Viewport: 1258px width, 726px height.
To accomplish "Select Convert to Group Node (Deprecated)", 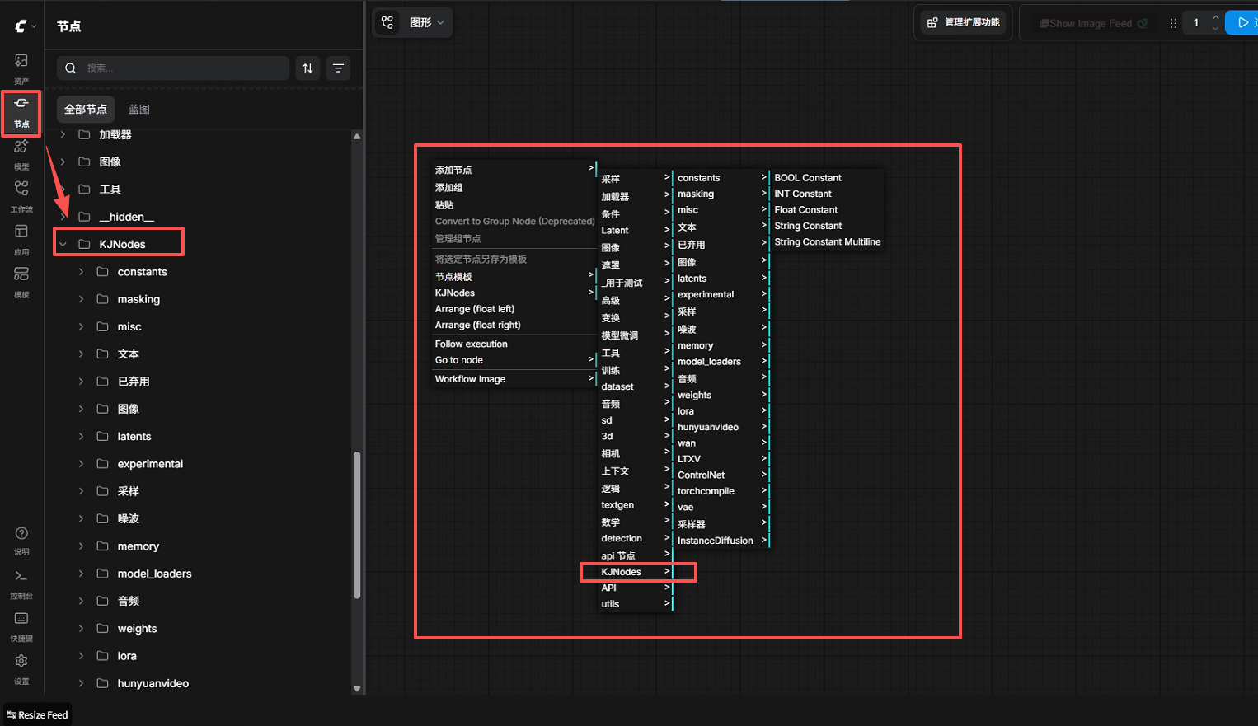I will [514, 221].
